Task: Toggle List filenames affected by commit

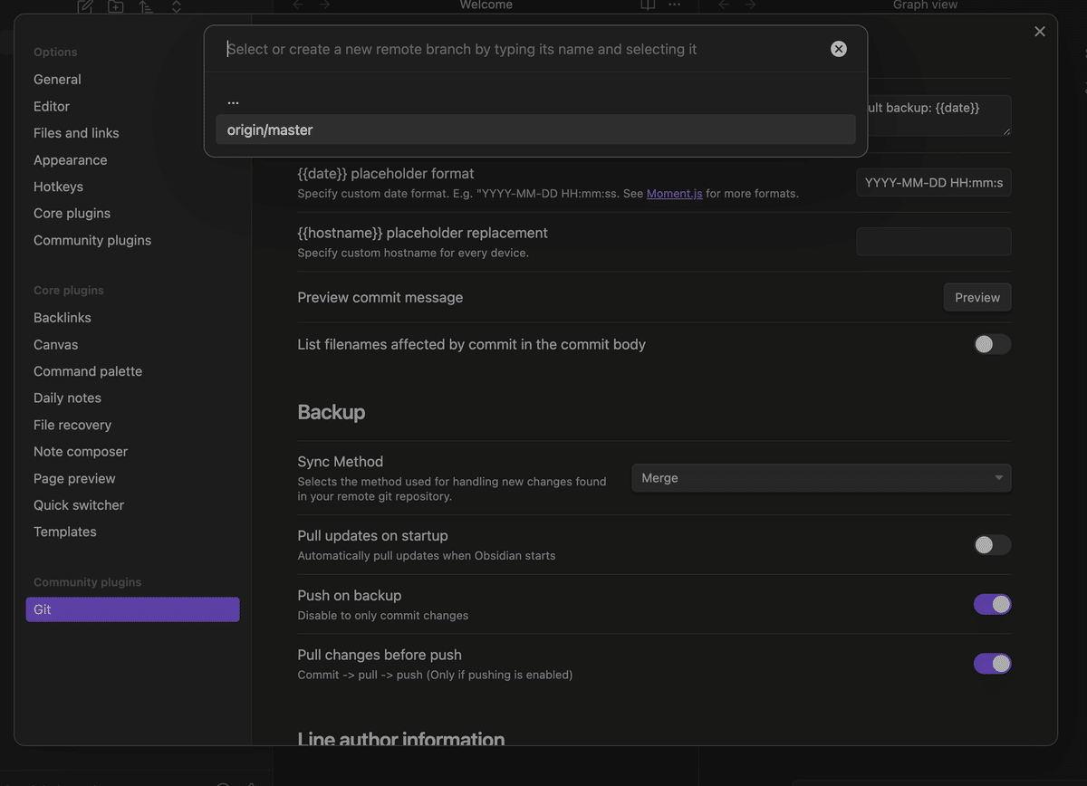Action: click(992, 344)
